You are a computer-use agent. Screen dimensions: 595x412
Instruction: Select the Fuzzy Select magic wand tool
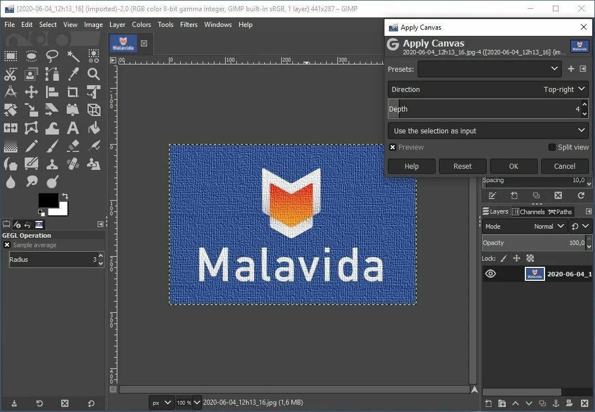coord(73,56)
